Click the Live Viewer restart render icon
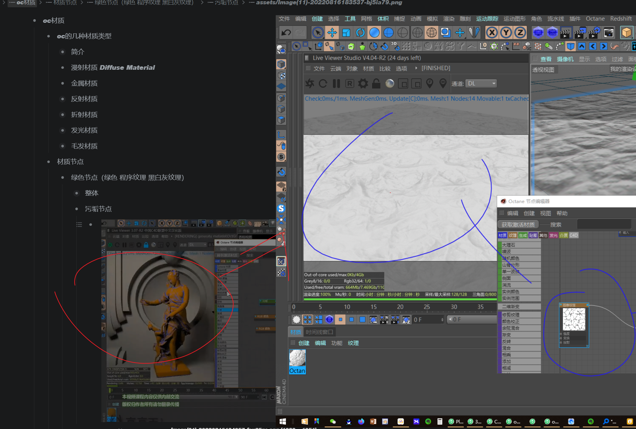The width and height of the screenshot is (636, 429). coord(323,84)
